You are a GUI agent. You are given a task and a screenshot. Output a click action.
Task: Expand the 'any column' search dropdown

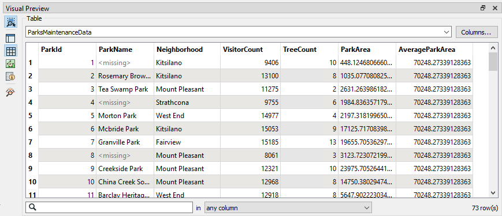[288, 208]
